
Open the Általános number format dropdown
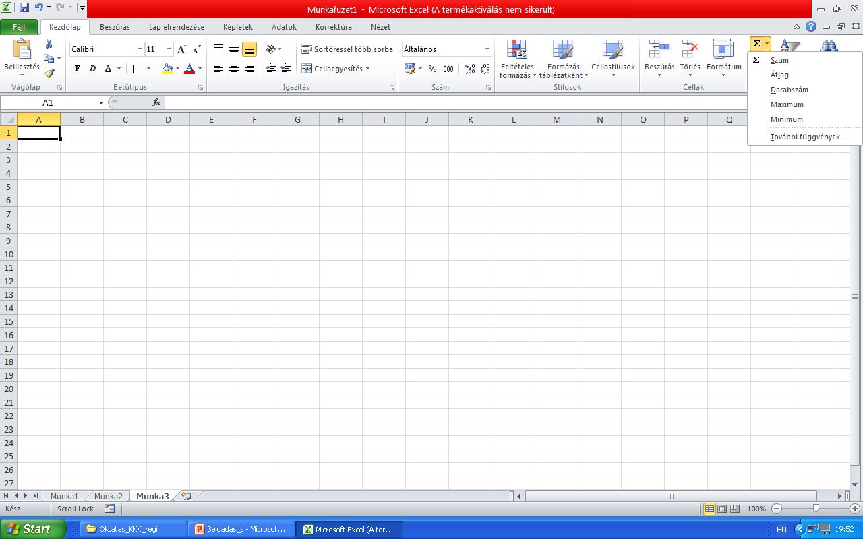[x=487, y=49]
